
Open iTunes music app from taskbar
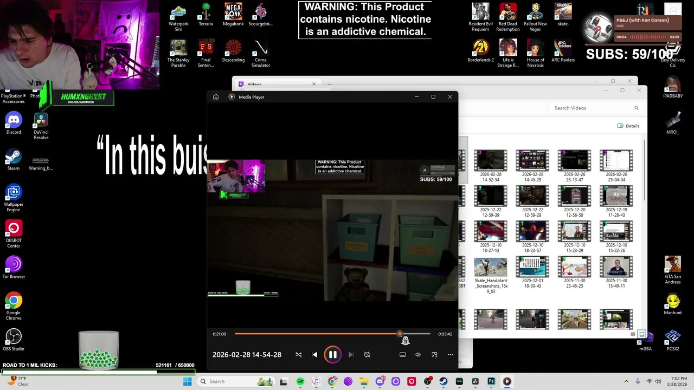coord(316,381)
